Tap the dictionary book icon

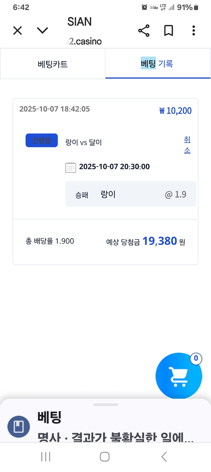[18, 426]
